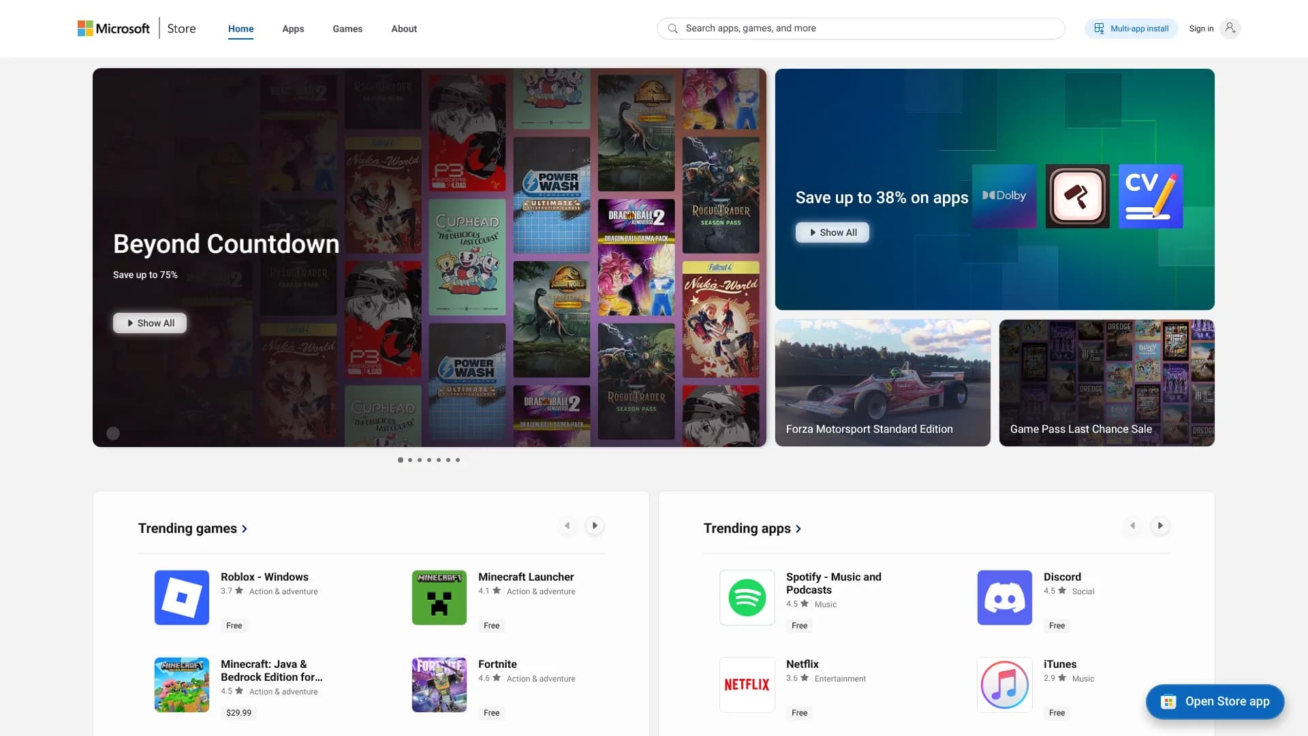Open the iTunes app icon
Viewport: 1308px width, 736px height.
(1005, 685)
